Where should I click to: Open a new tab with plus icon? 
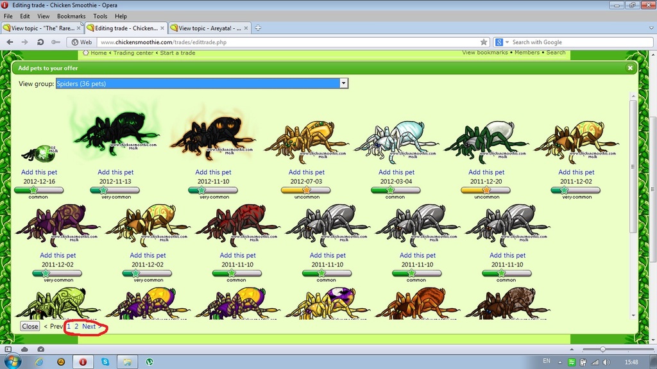(x=258, y=28)
